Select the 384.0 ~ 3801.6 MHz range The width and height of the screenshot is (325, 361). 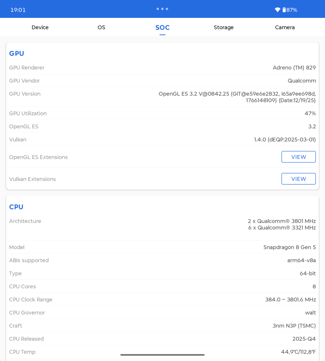pos(290,300)
